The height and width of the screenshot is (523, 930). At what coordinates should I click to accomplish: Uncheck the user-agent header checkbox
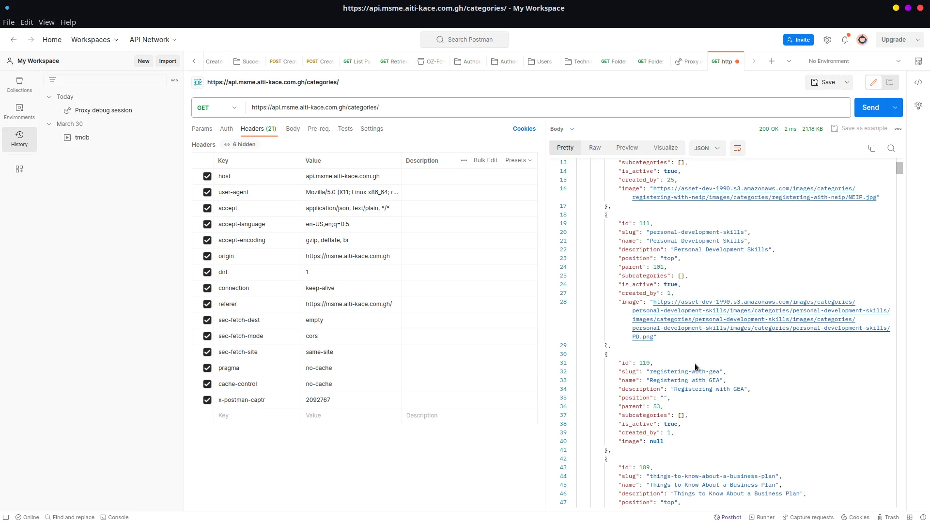[x=207, y=192]
